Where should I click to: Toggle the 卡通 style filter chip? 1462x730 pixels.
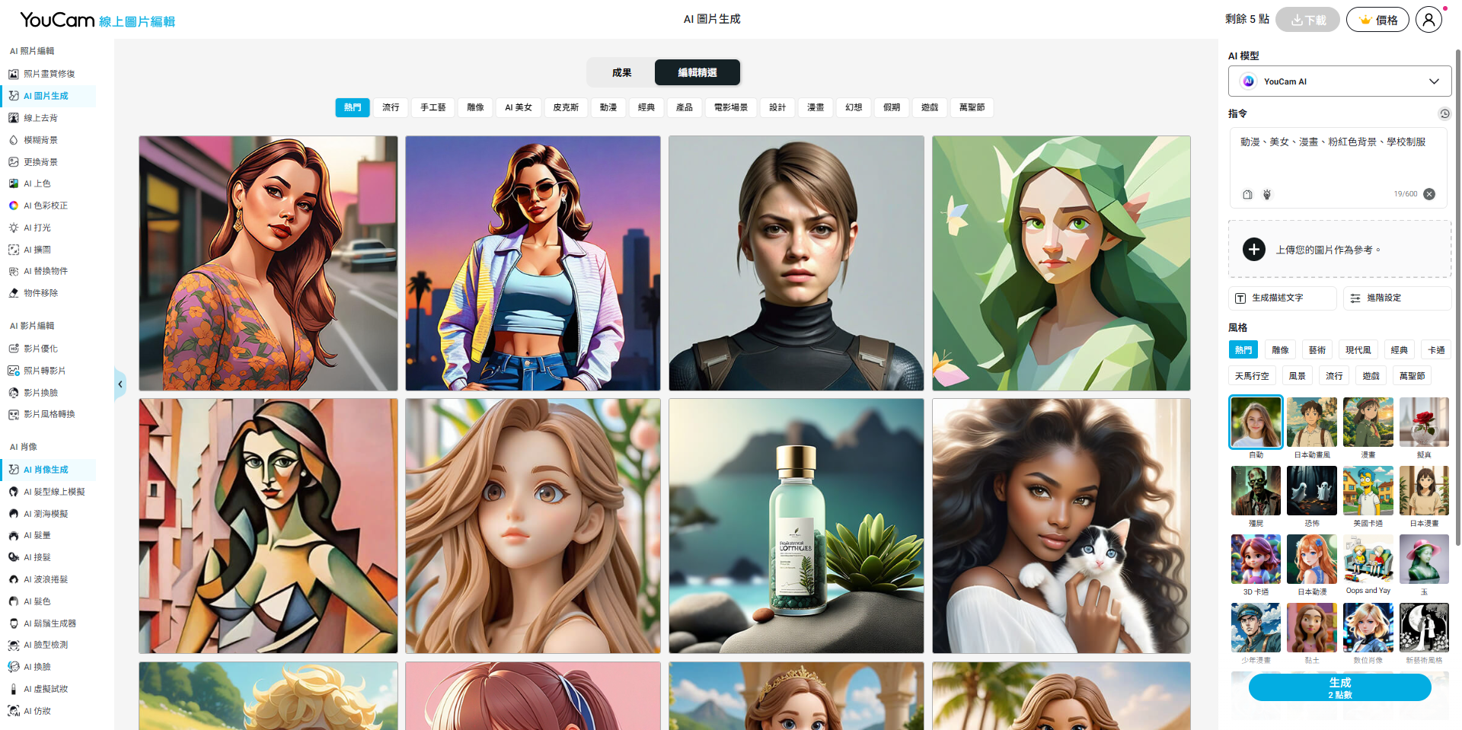pyautogui.click(x=1435, y=350)
